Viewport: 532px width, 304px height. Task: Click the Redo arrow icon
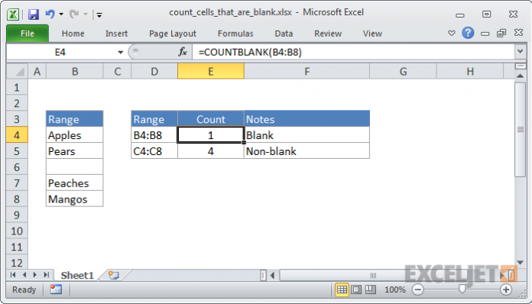click(x=74, y=15)
